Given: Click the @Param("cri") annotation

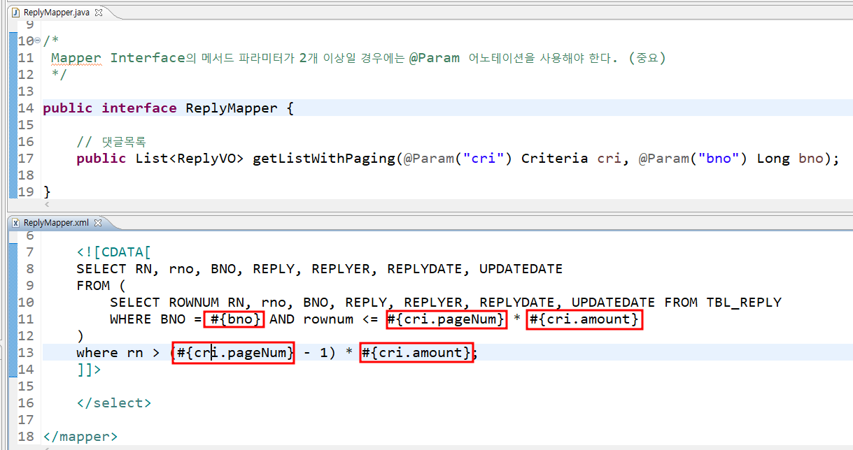Looking at the screenshot, I should [x=458, y=159].
